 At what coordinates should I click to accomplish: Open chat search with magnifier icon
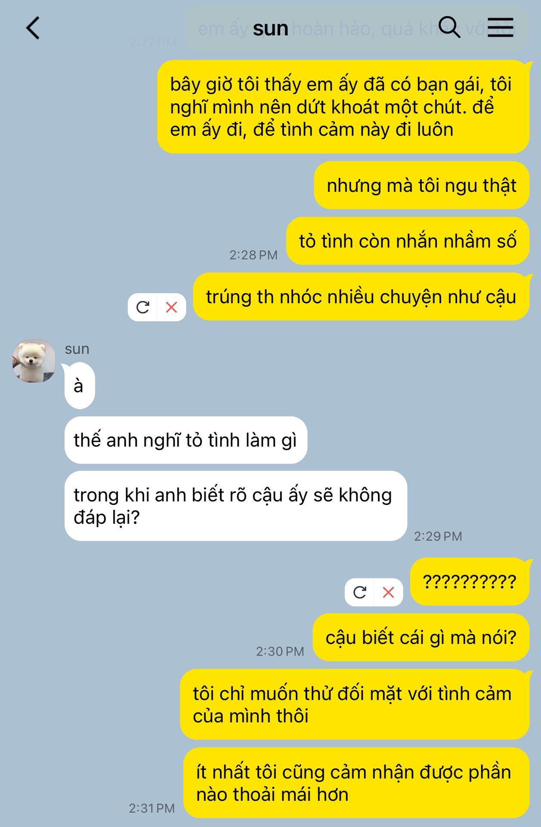pyautogui.click(x=449, y=28)
